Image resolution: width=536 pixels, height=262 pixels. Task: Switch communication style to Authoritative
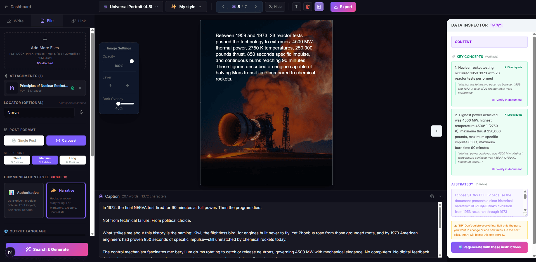[x=24, y=200]
